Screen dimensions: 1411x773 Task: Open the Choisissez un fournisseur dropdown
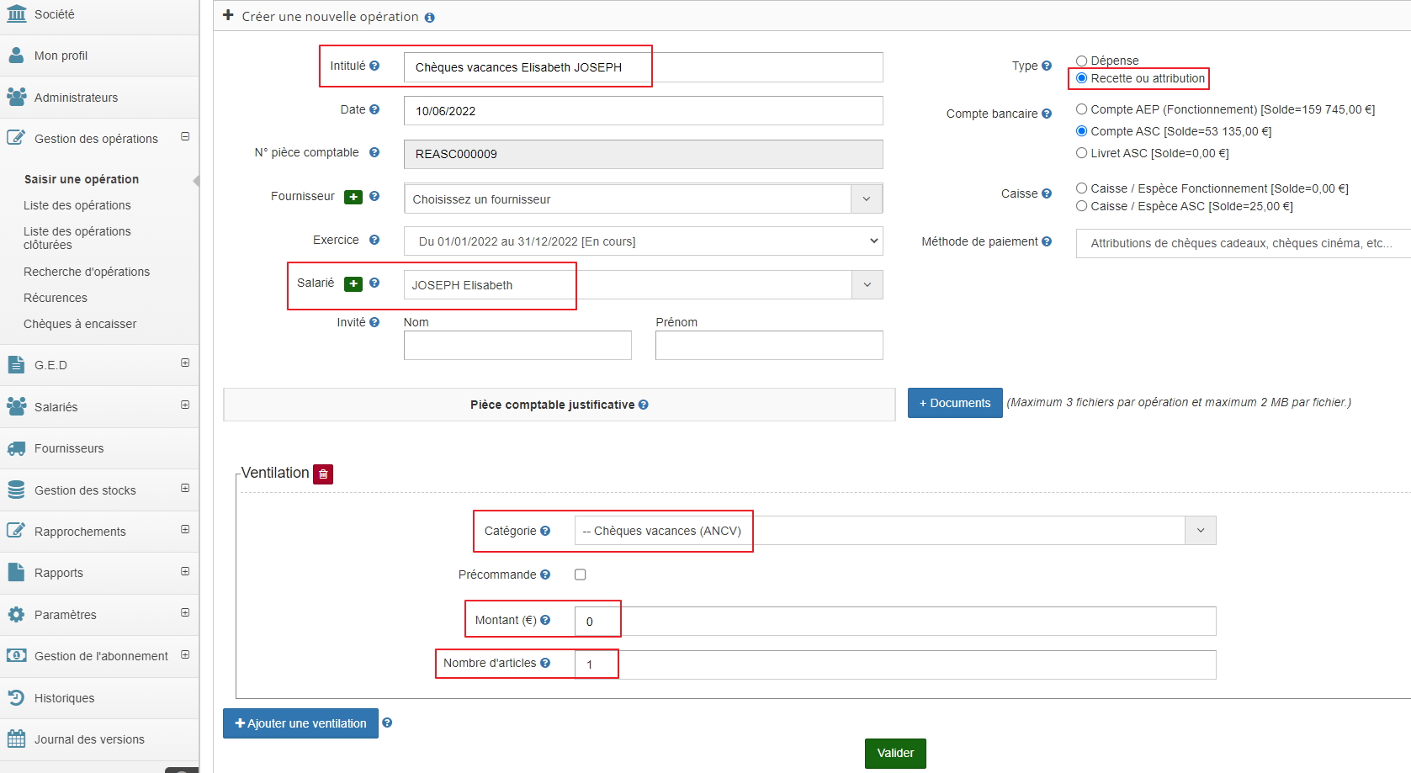[643, 199]
